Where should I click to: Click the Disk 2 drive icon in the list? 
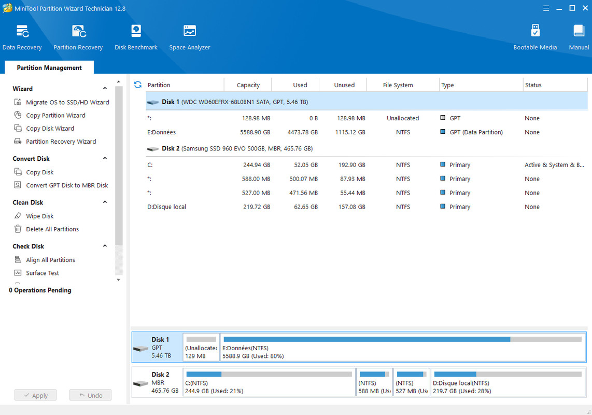point(153,149)
